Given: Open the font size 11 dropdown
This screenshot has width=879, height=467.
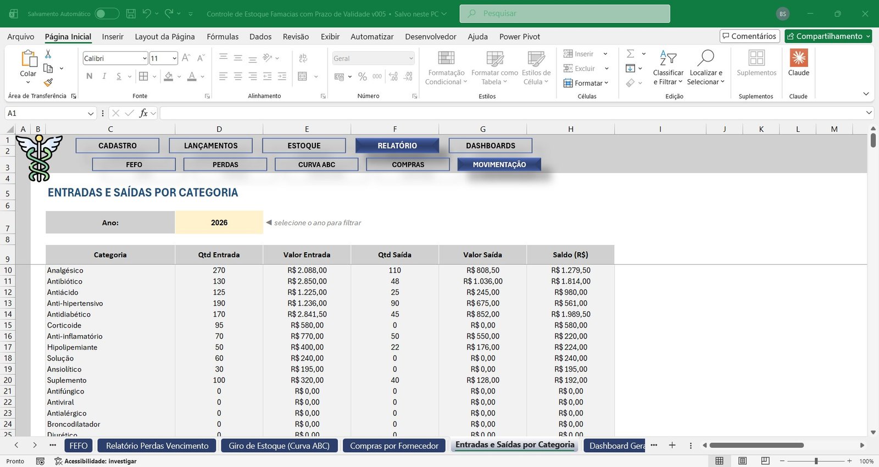Looking at the screenshot, I should click(174, 58).
